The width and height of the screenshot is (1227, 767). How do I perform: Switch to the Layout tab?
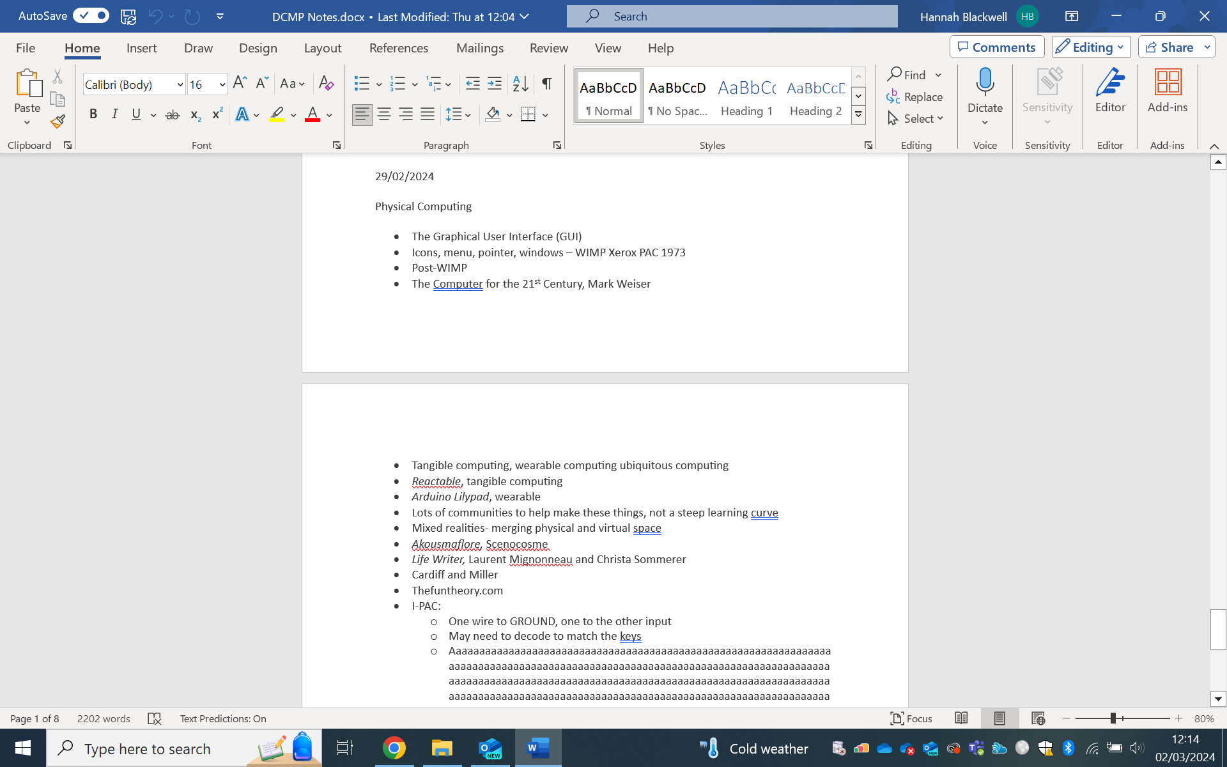click(x=323, y=48)
